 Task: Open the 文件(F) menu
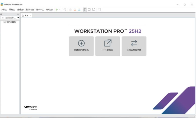click(x=4, y=10)
